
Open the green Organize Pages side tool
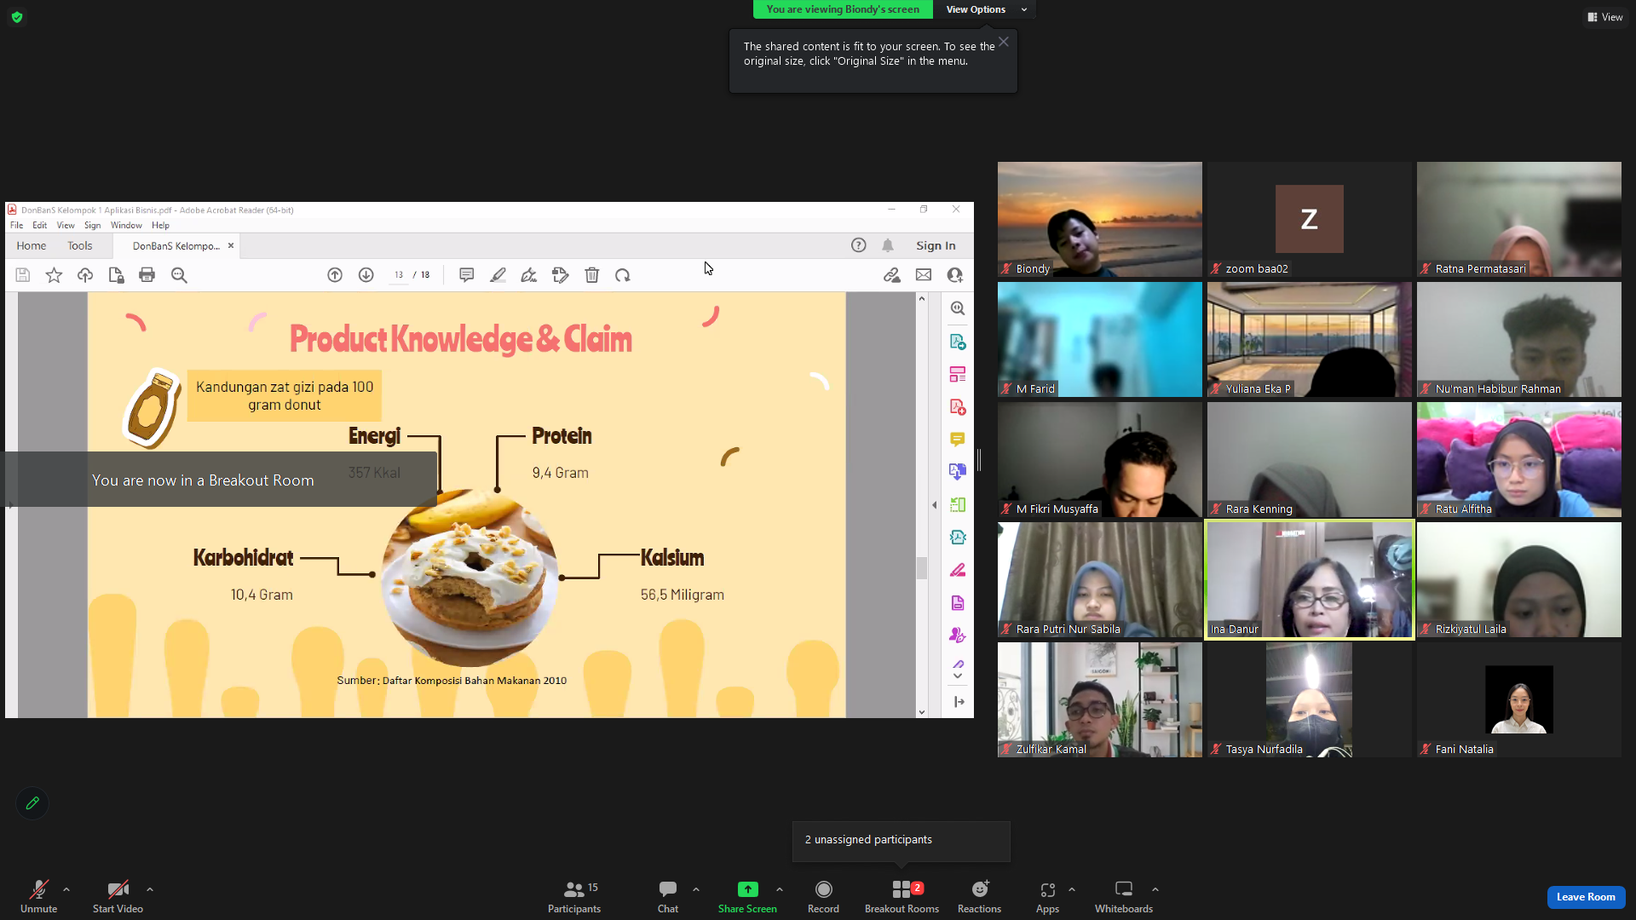point(958,505)
